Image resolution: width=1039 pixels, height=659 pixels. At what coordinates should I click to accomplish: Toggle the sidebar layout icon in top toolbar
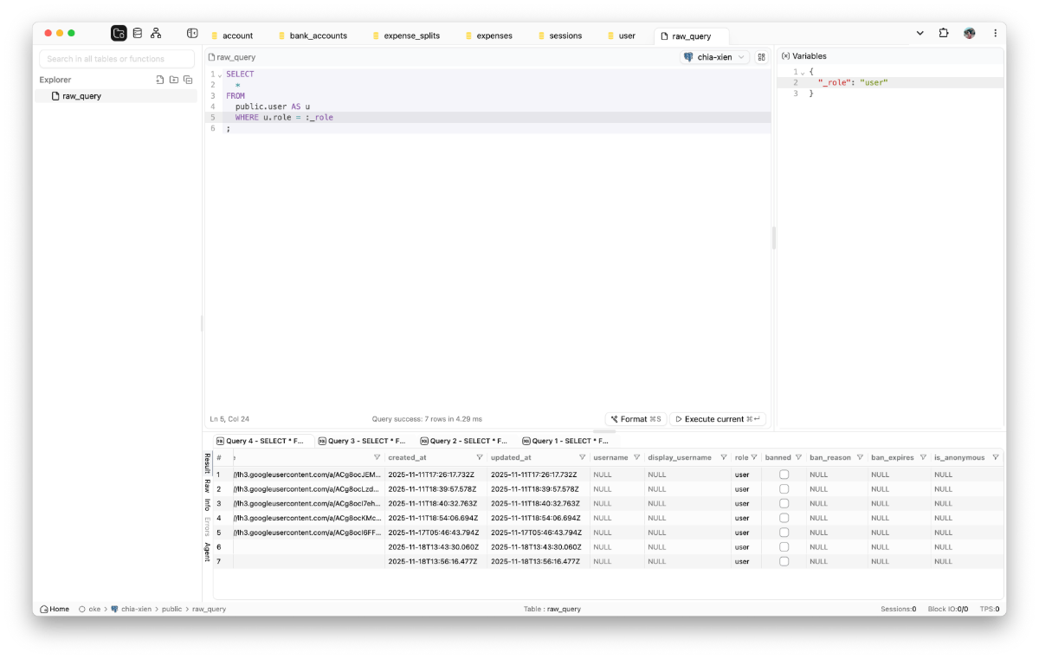[x=190, y=32]
